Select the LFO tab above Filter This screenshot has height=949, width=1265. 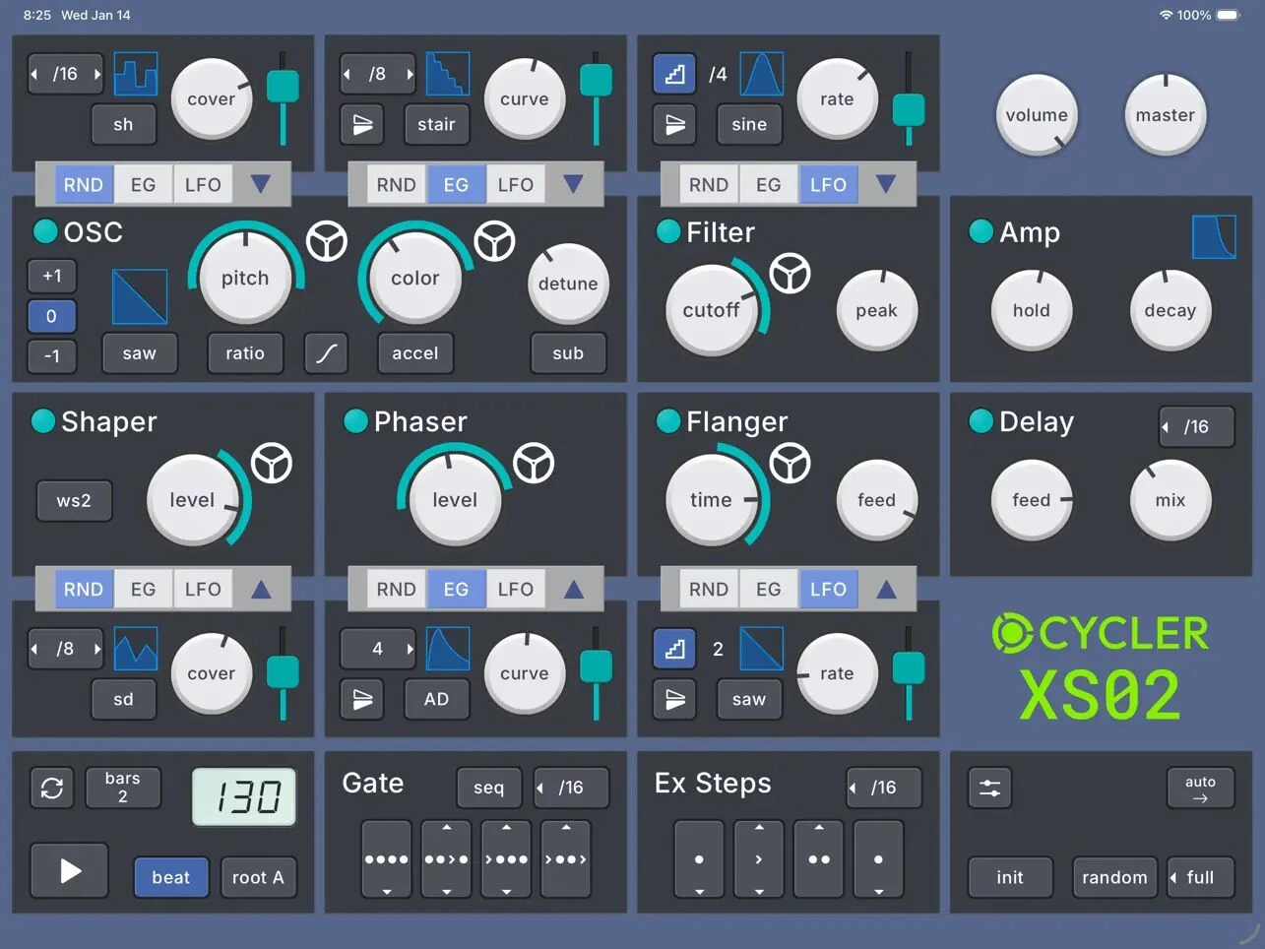tap(828, 184)
